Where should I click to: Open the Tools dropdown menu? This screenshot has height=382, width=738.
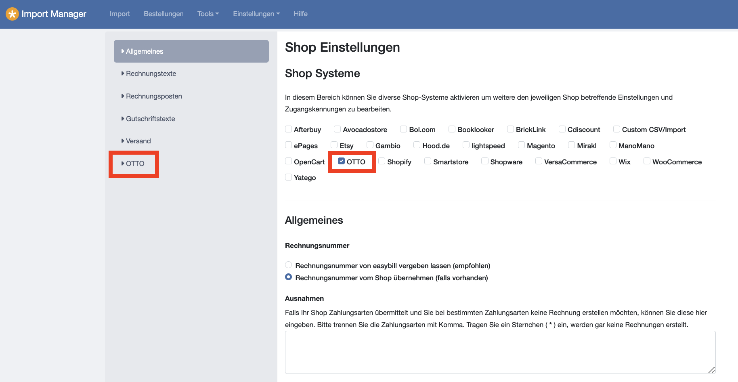(x=208, y=14)
